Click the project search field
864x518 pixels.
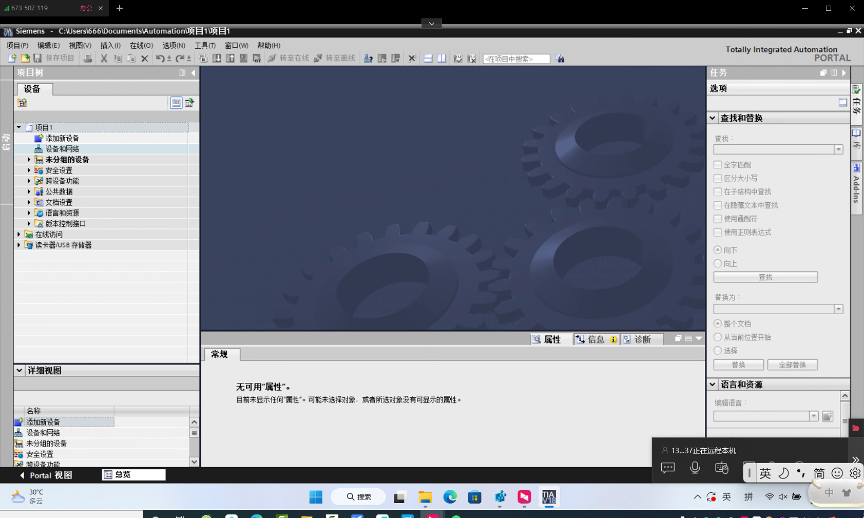point(516,59)
